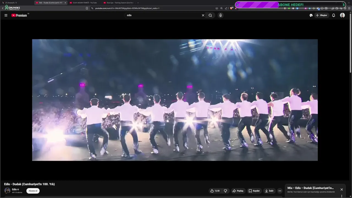
Task: Open YouTube notifications bell
Action: click(334, 15)
